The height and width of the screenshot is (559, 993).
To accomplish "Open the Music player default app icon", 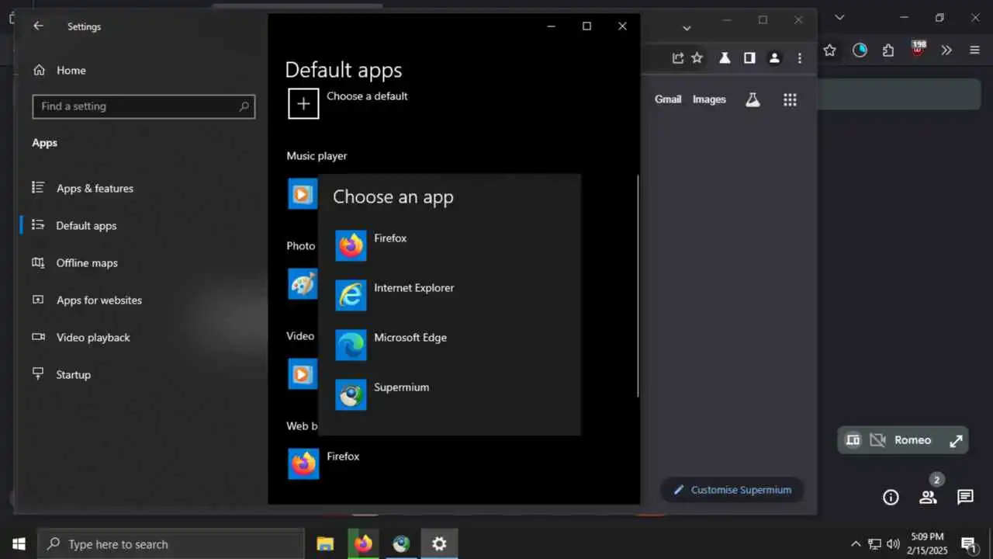I will (302, 193).
